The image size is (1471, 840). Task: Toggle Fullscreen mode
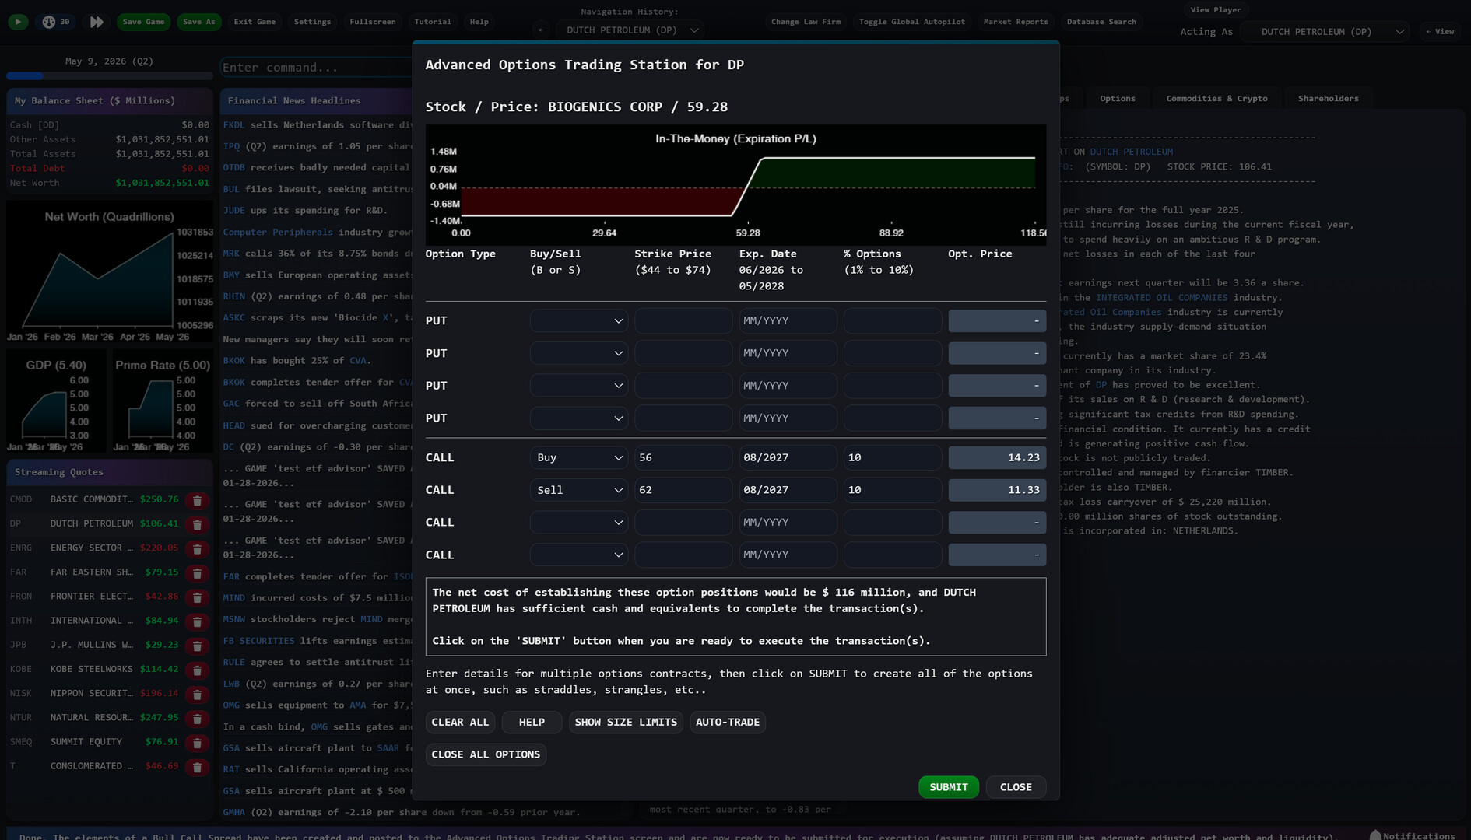372,21
